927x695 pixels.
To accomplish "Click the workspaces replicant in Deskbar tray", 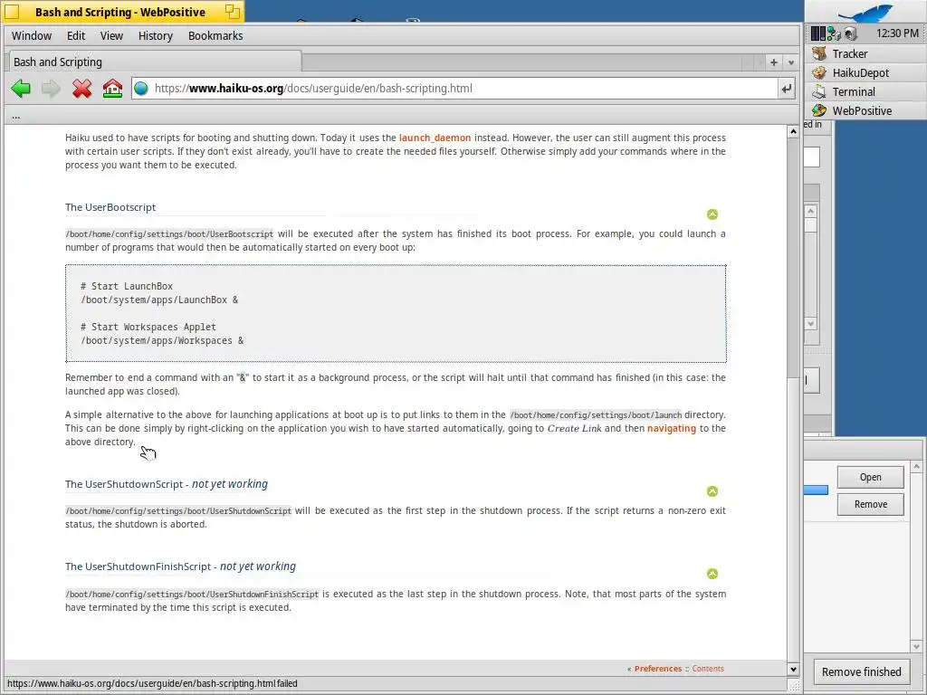I will pyautogui.click(x=818, y=33).
